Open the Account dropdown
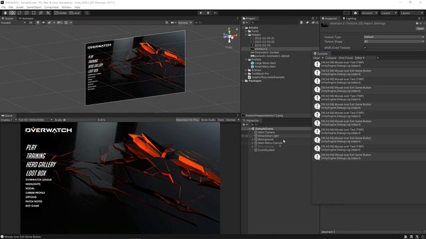The width and height of the screenshot is (426, 239). click(x=369, y=13)
